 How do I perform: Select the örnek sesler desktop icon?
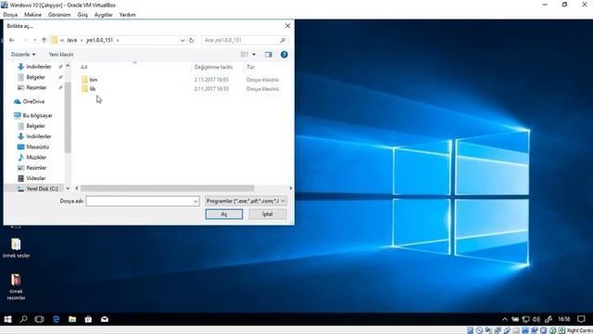(x=16, y=248)
